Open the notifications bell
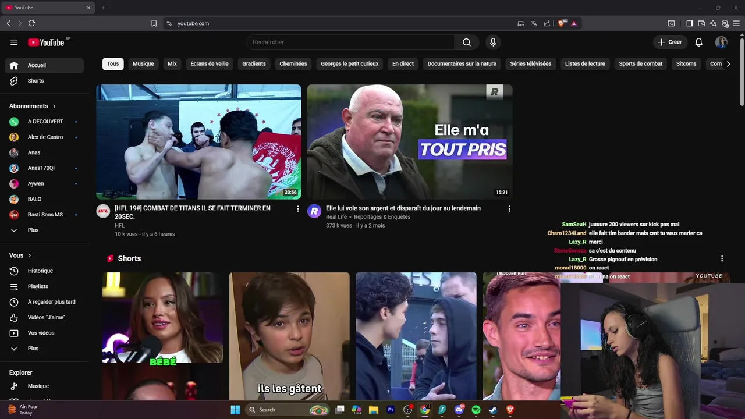 pyautogui.click(x=699, y=42)
